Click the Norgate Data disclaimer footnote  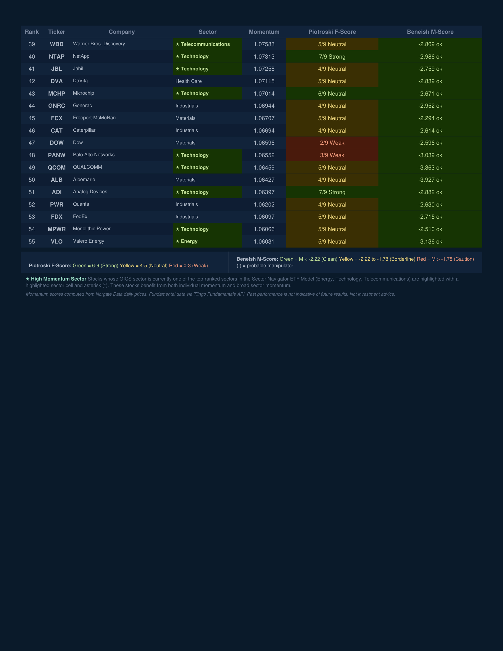pyautogui.click(x=210, y=294)
